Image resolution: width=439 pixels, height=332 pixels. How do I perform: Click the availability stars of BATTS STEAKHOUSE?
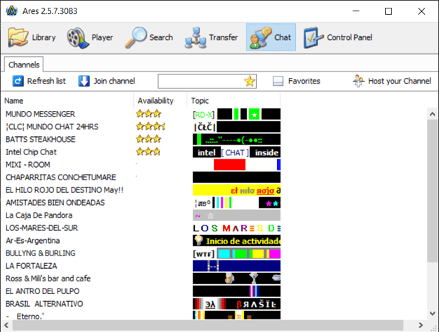(x=149, y=139)
